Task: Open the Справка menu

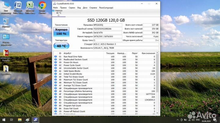Action: [93, 8]
